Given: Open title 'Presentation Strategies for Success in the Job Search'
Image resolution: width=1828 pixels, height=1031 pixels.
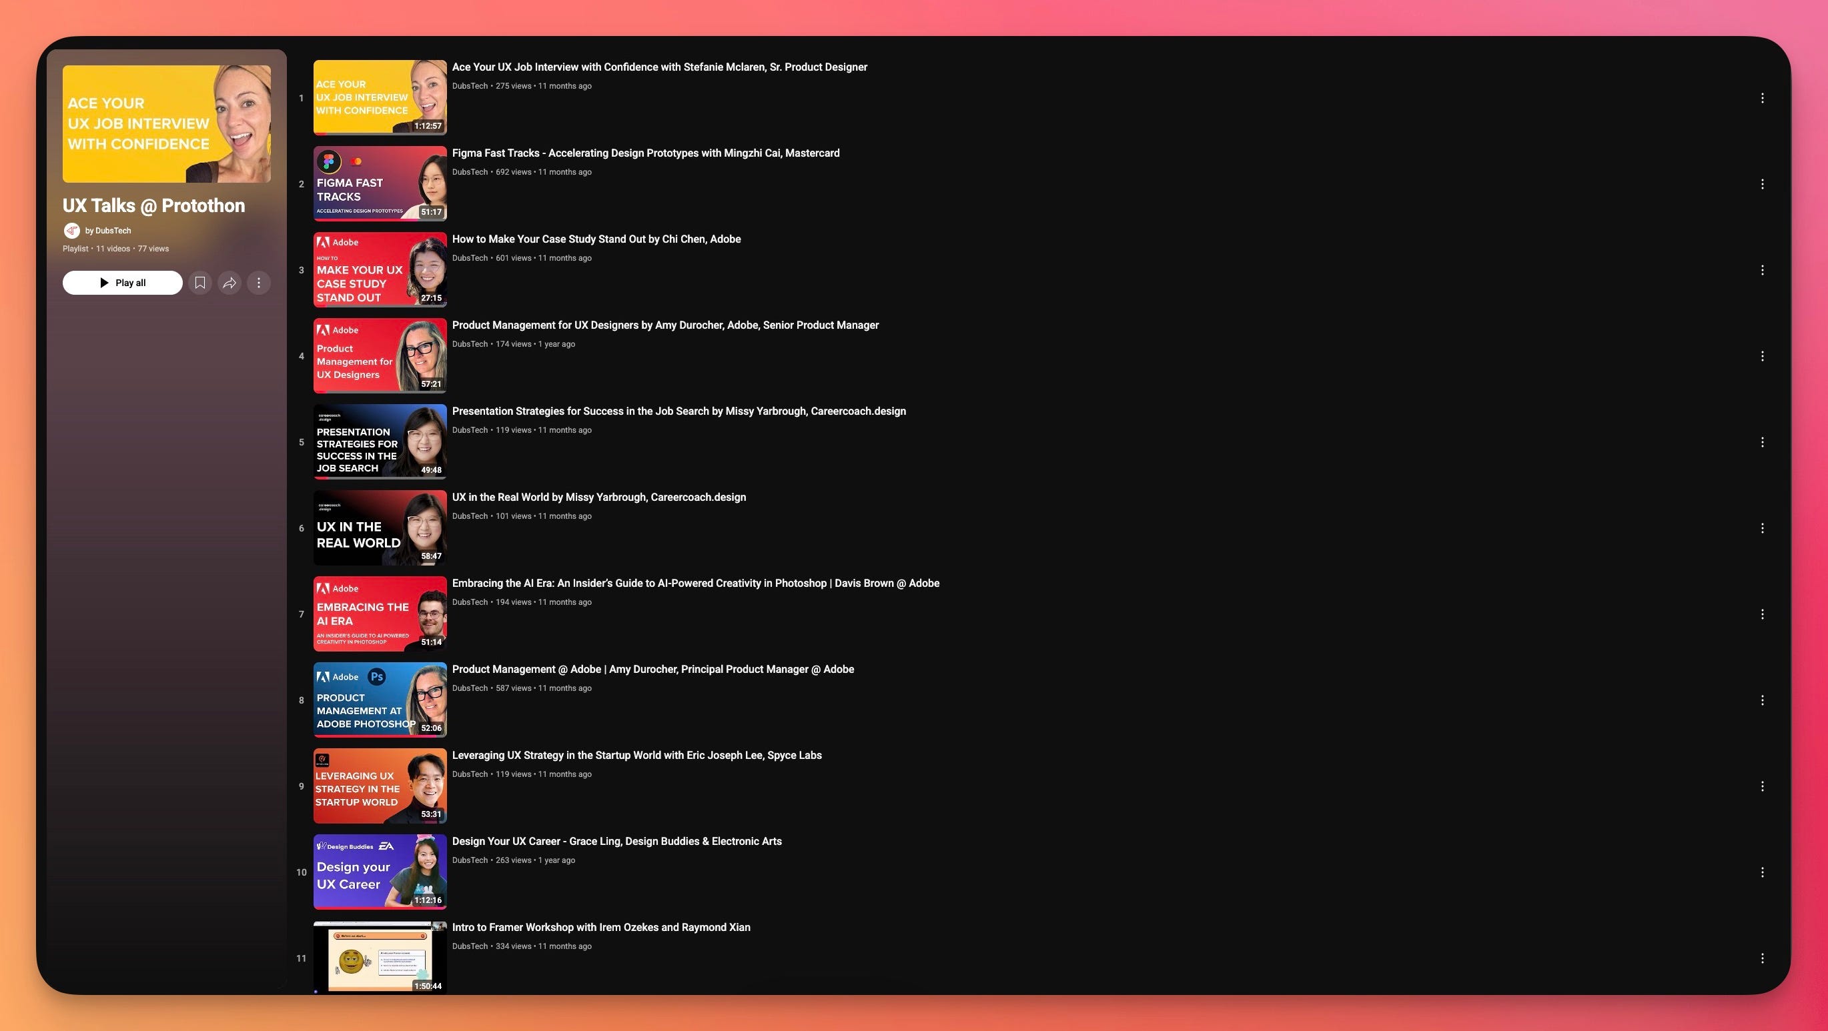Looking at the screenshot, I should pos(679,411).
